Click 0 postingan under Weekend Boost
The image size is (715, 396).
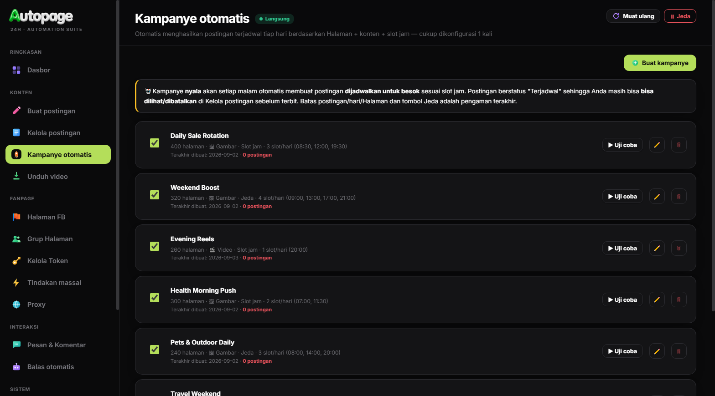[x=257, y=206]
